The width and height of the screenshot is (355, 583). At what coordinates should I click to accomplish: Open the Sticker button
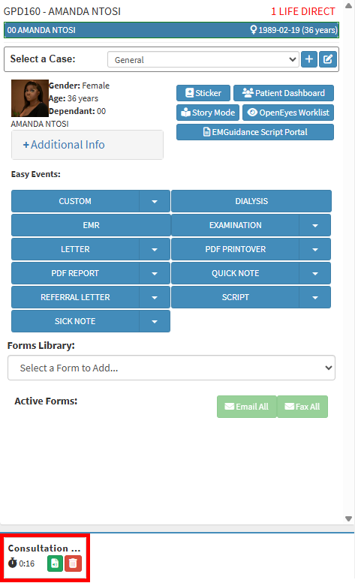click(x=203, y=93)
